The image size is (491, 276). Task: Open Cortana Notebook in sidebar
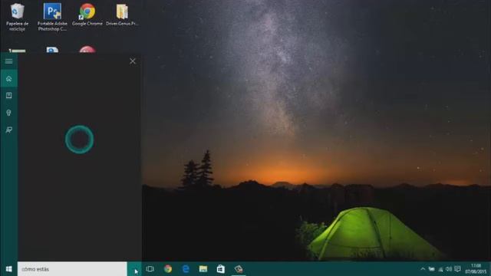pyautogui.click(x=8, y=95)
